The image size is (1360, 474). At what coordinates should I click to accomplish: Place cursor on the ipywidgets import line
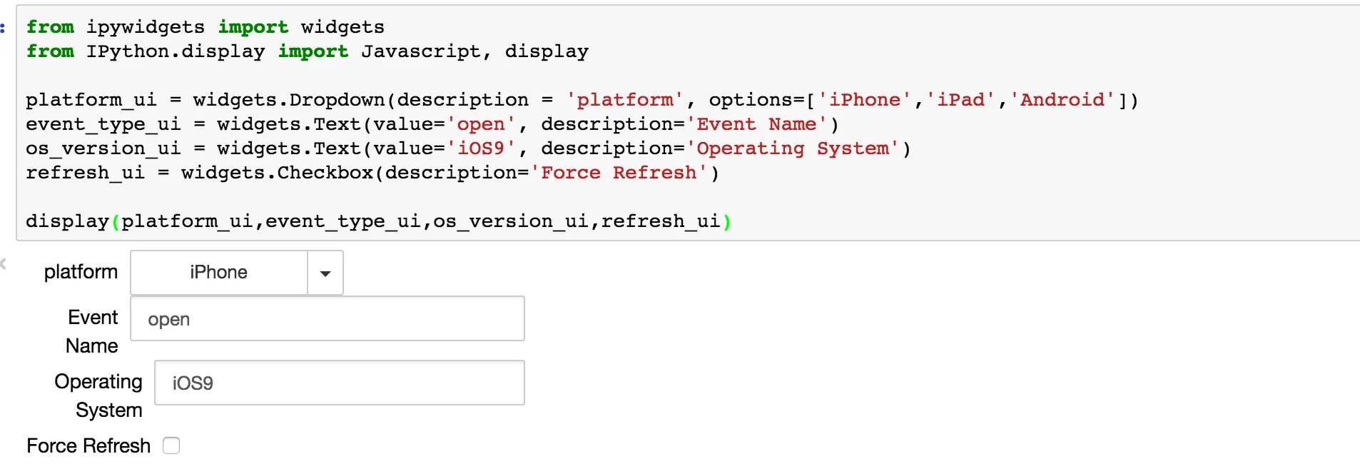pyautogui.click(x=205, y=27)
